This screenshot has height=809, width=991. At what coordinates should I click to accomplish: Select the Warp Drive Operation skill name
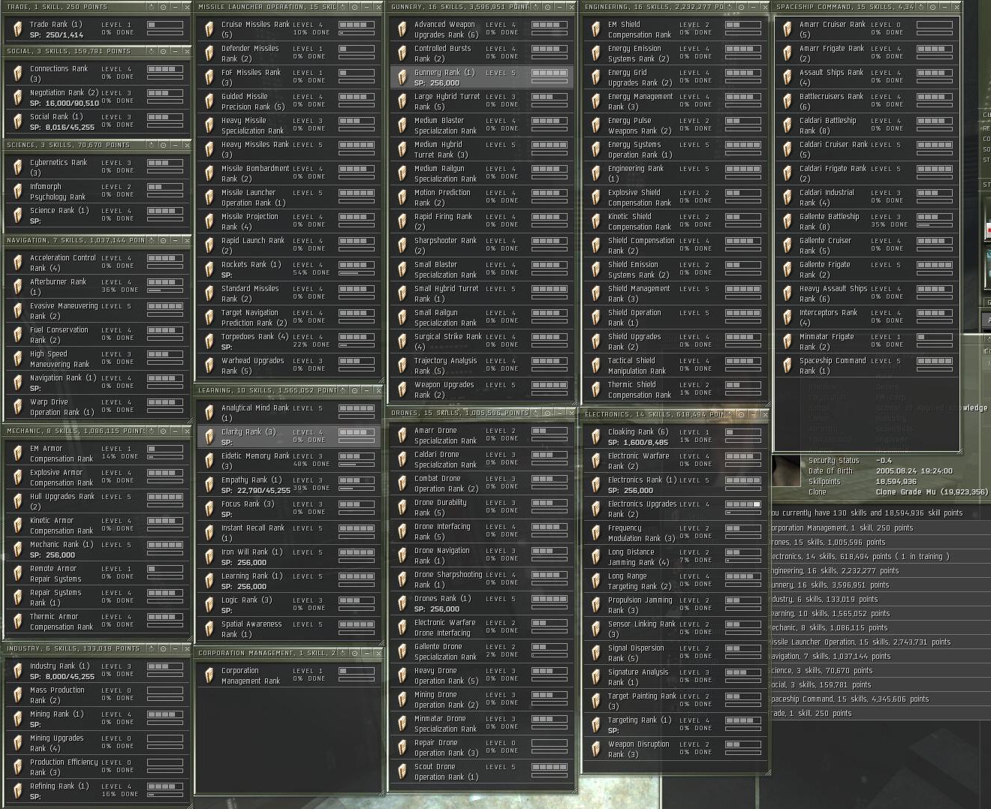pos(62,407)
